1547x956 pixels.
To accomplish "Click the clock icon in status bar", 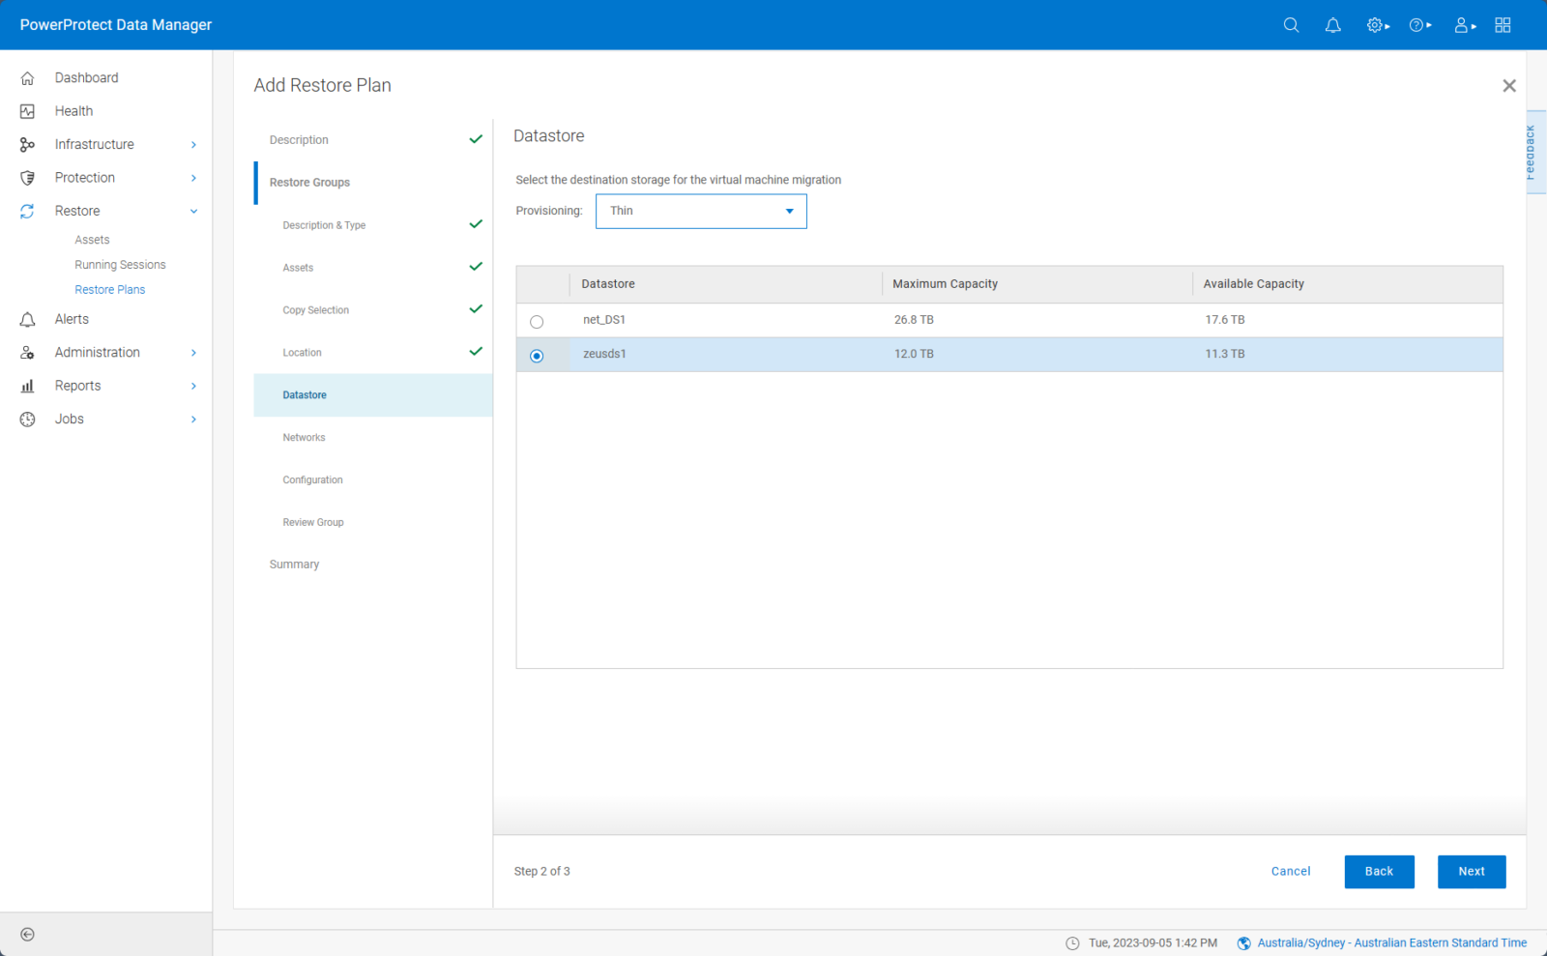I will [1073, 942].
